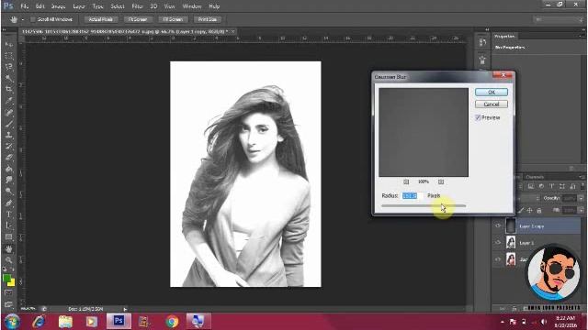Open Opacity dropdown in Layers panel
Image resolution: width=588 pixels, height=330 pixels.
[x=581, y=198]
